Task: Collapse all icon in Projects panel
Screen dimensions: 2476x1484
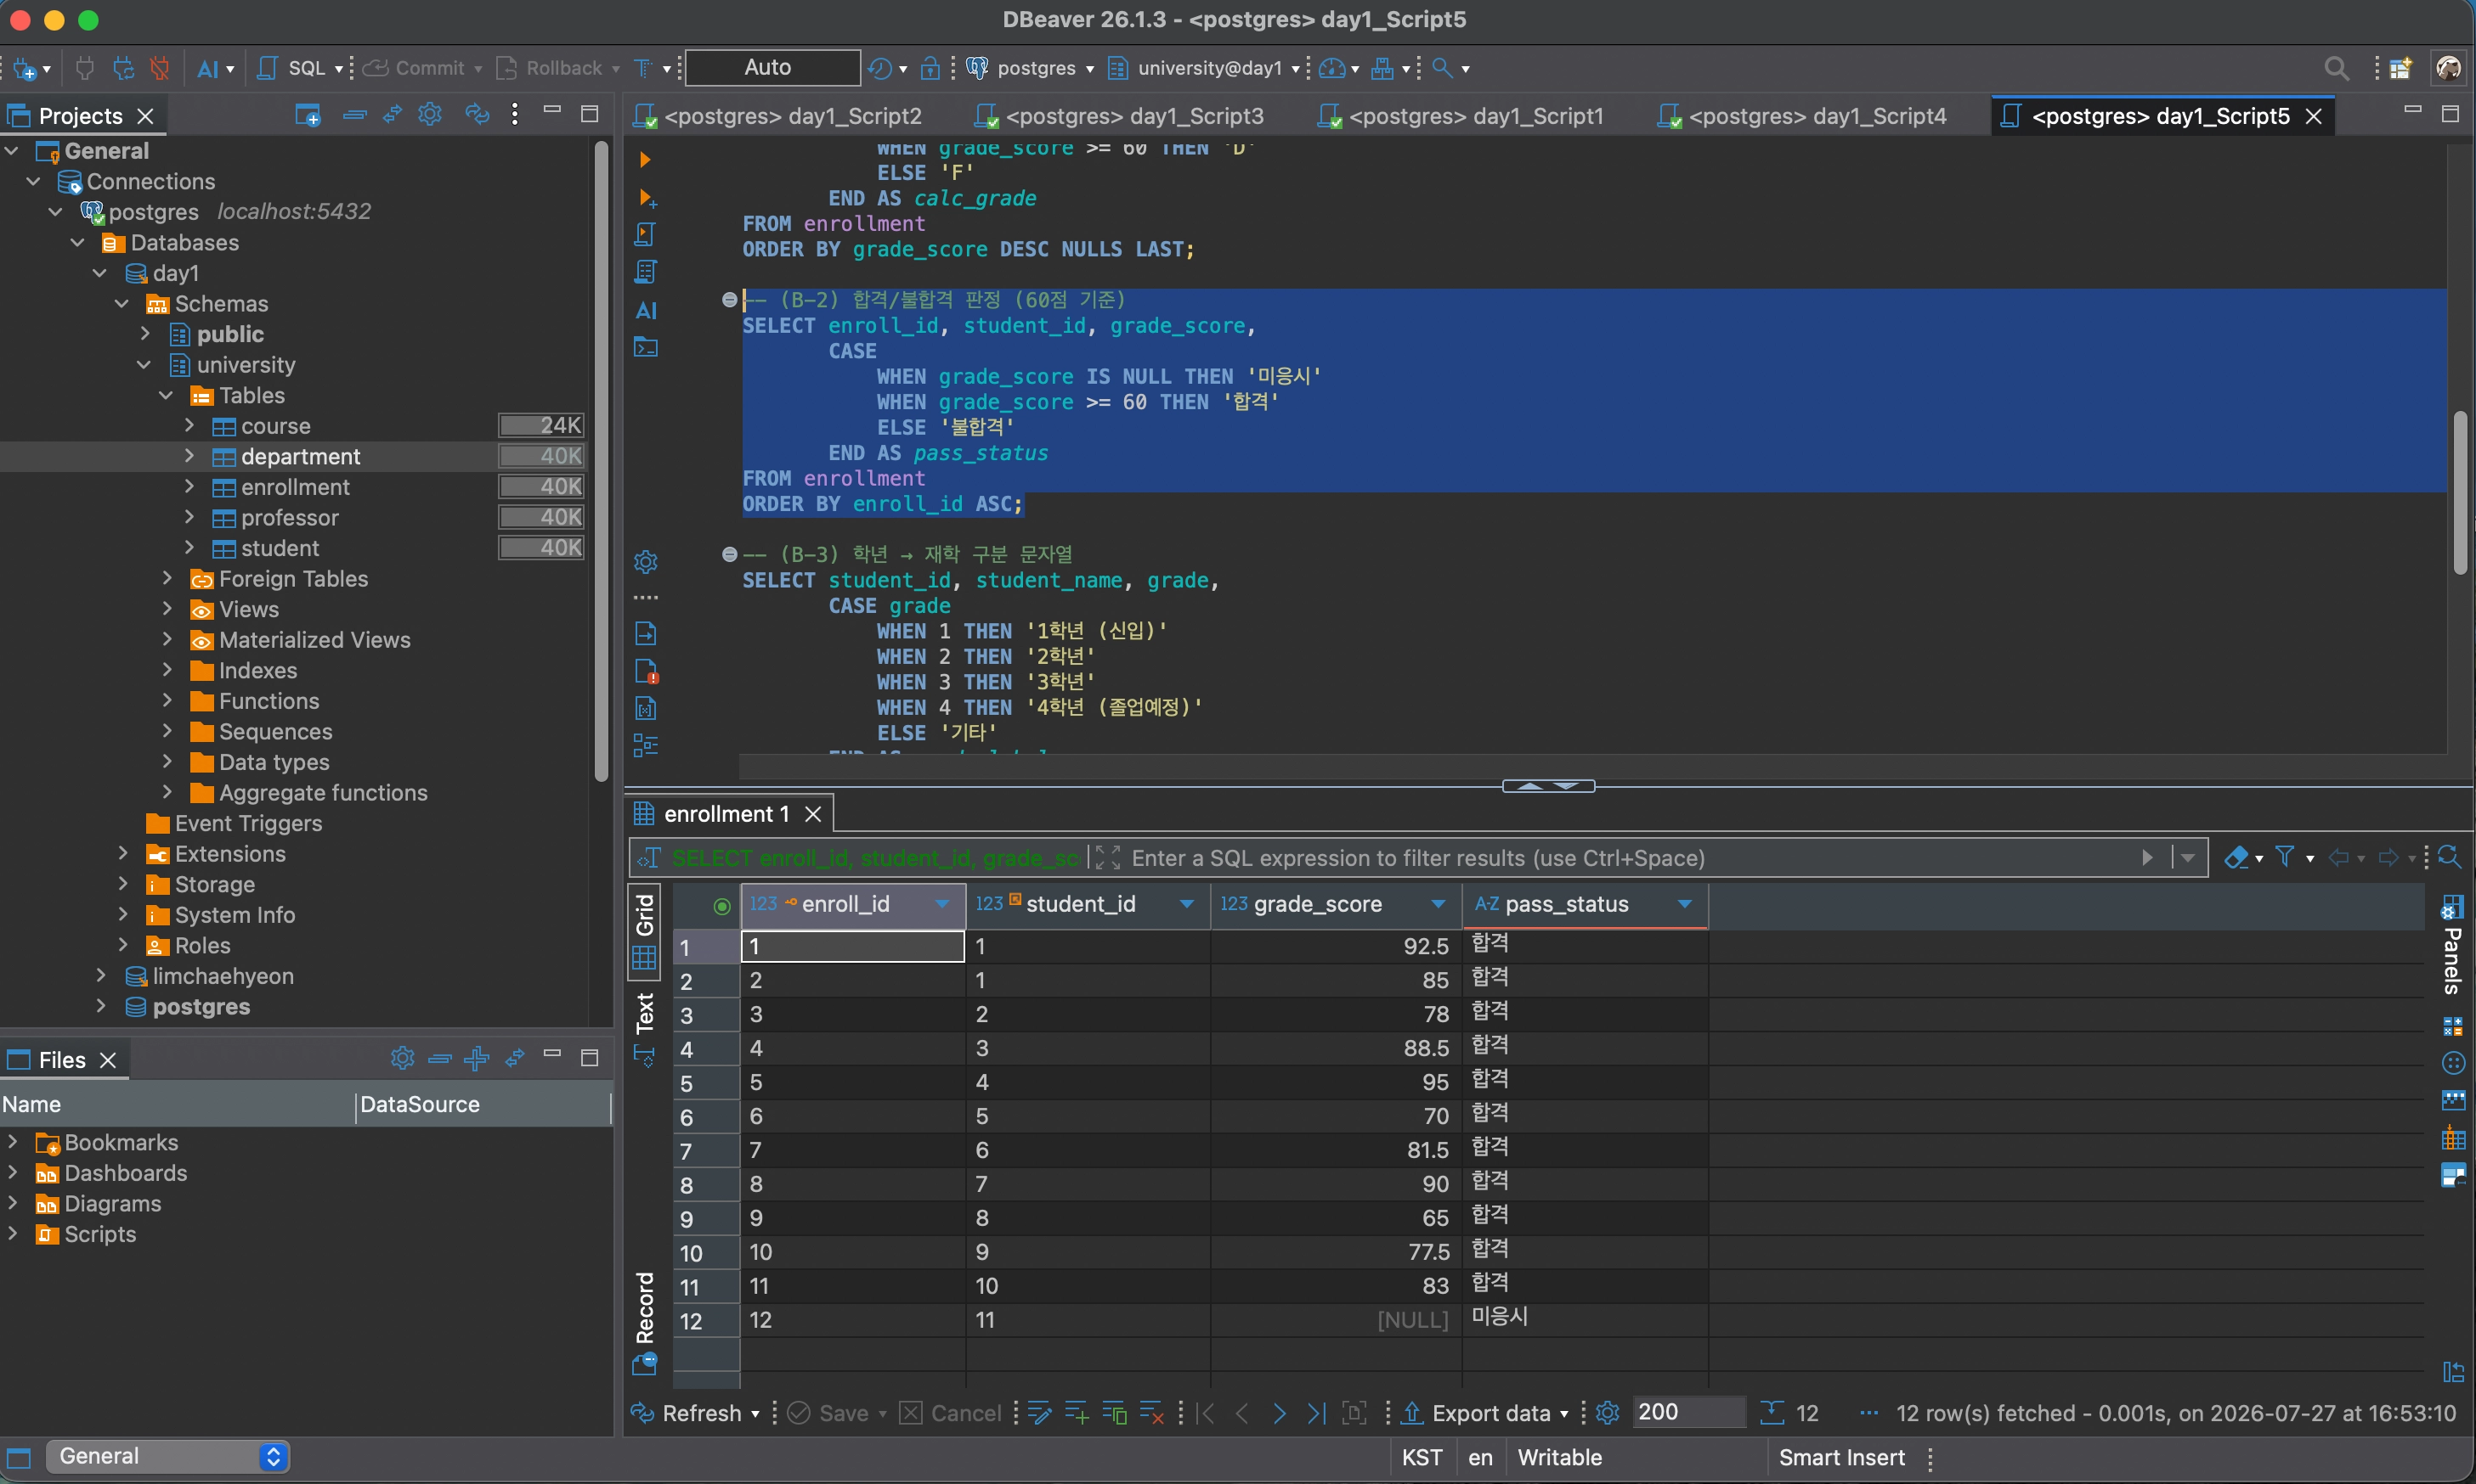Action: pyautogui.click(x=354, y=115)
